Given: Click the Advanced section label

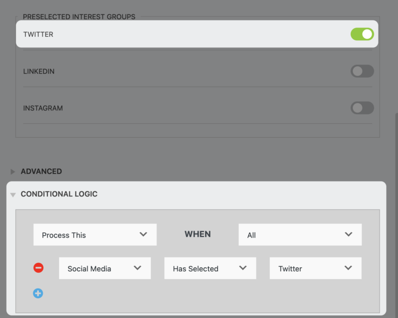Looking at the screenshot, I should (41, 171).
